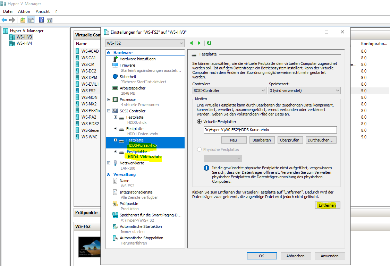The height and width of the screenshot is (266, 390).
Task: Select the Firmware entry
Action: coord(127,65)
